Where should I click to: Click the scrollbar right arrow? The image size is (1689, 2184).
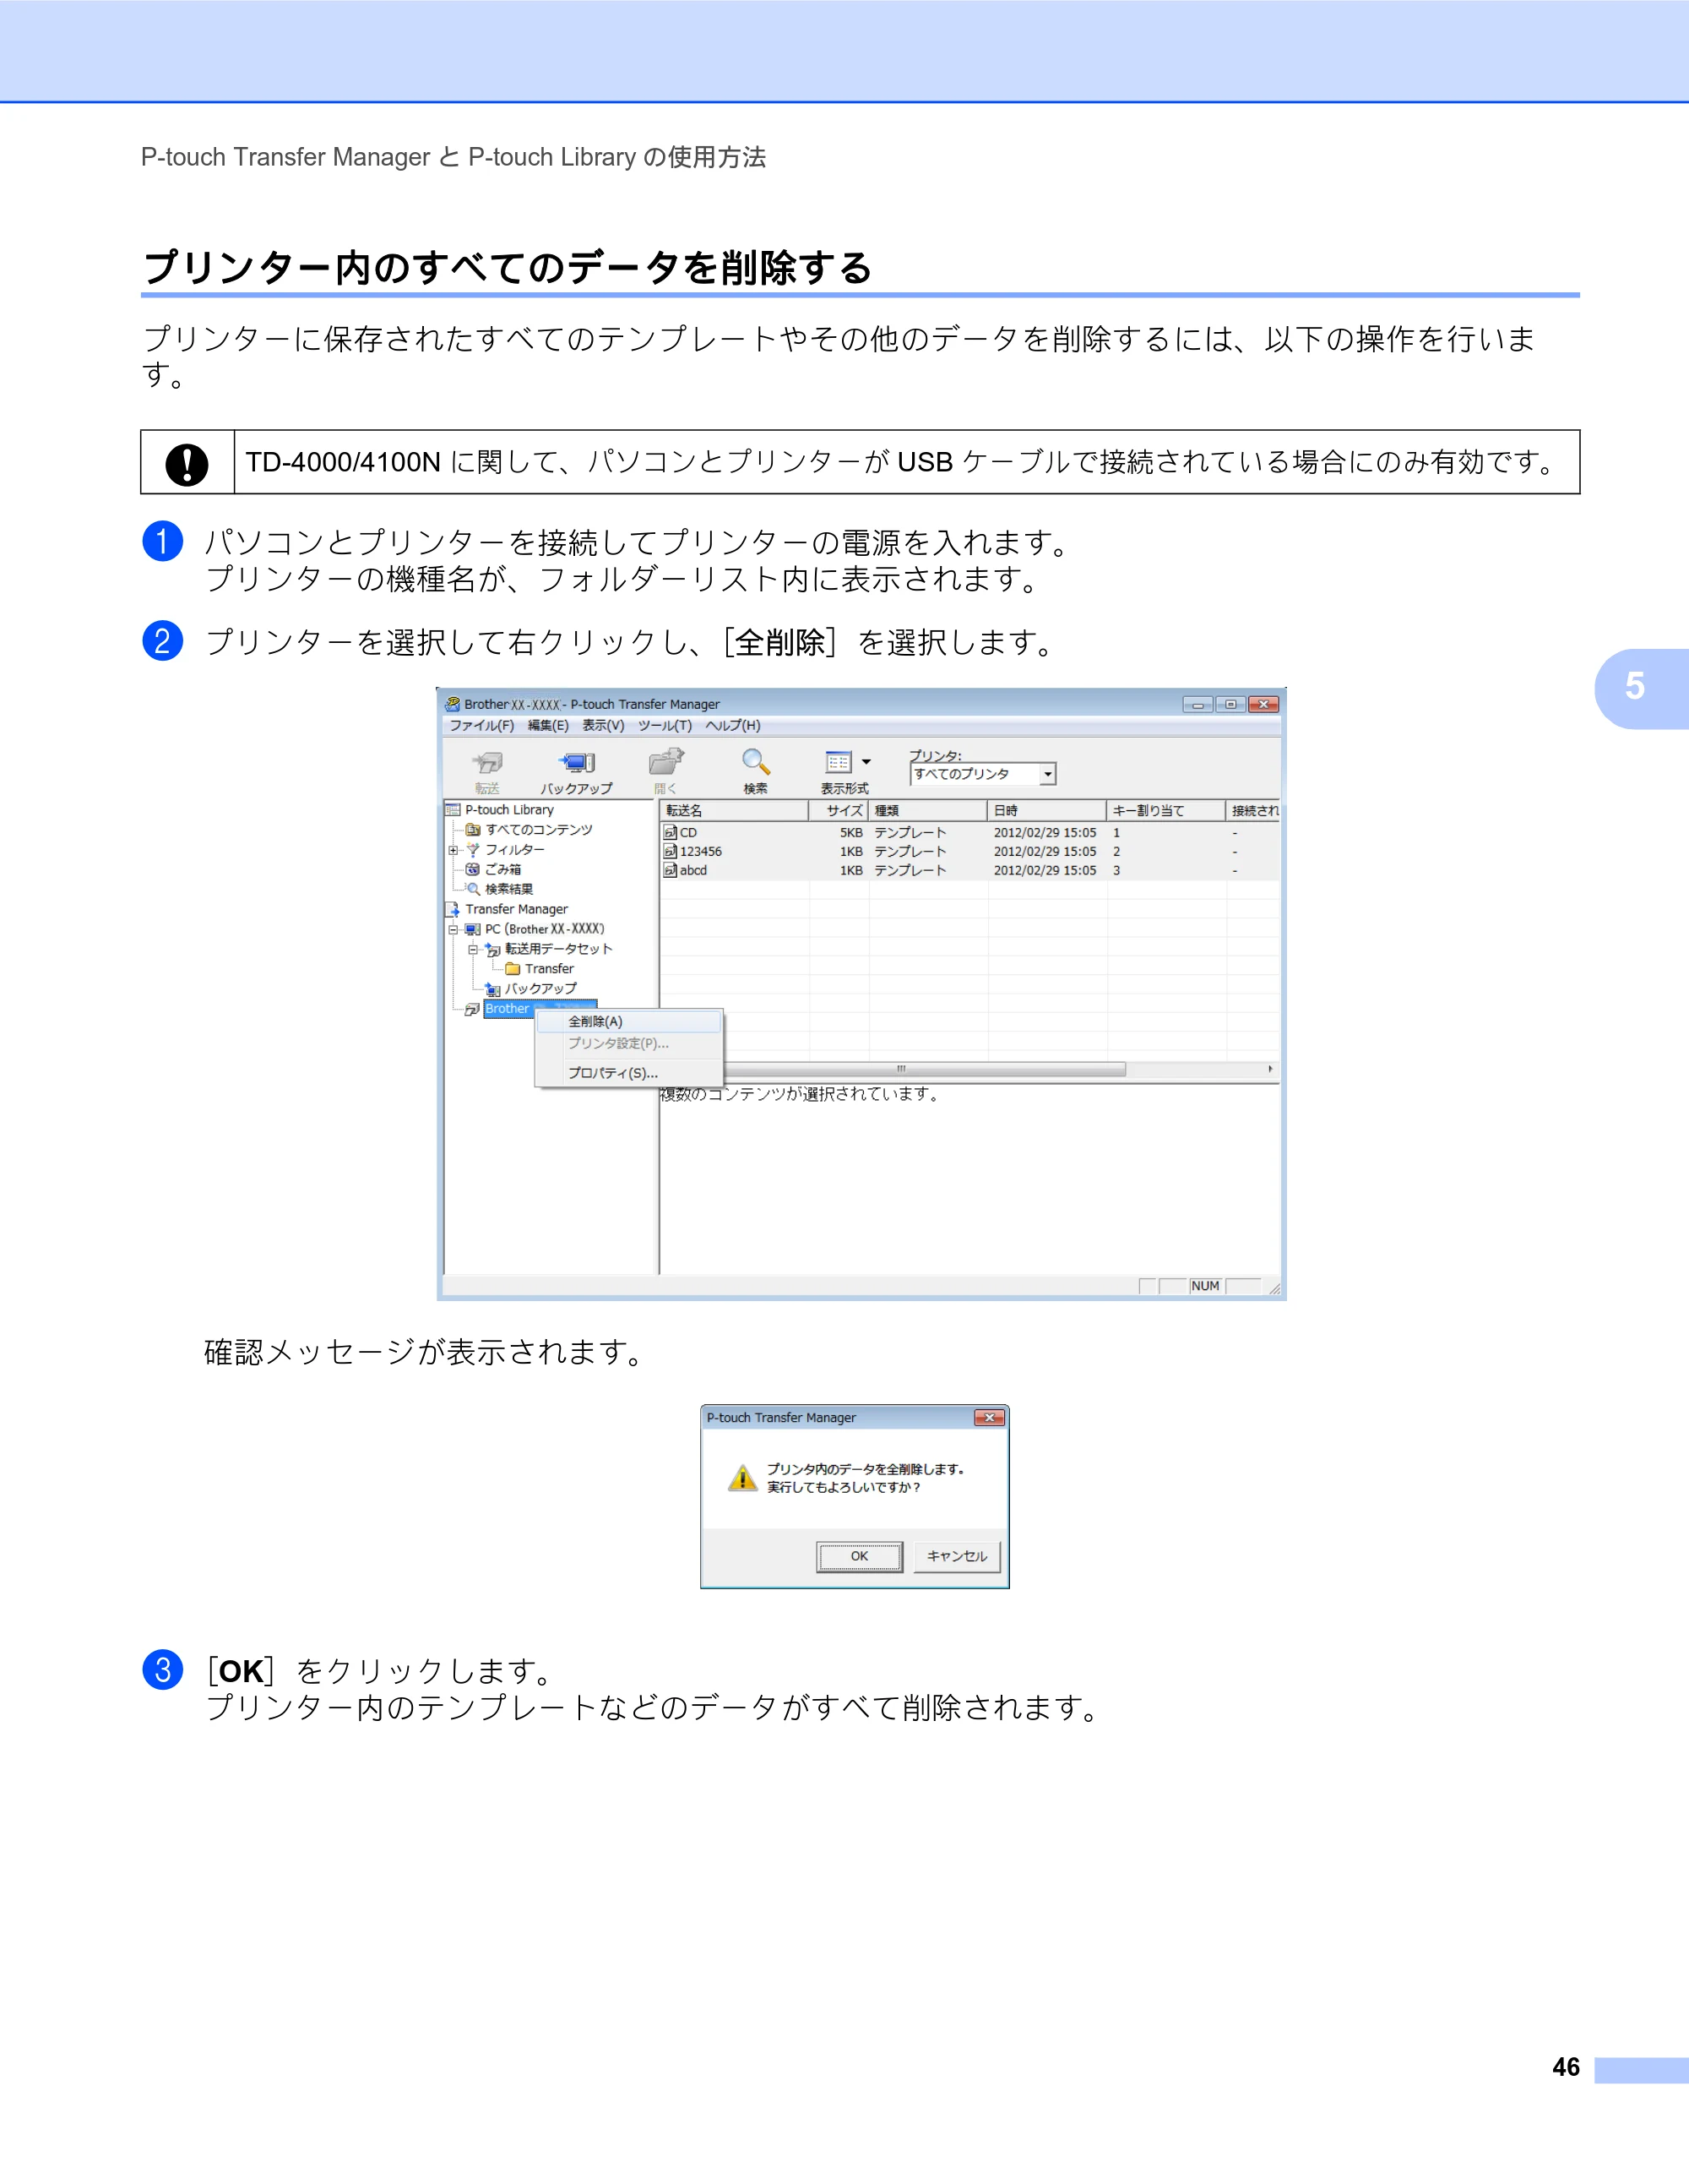coord(1270,1069)
